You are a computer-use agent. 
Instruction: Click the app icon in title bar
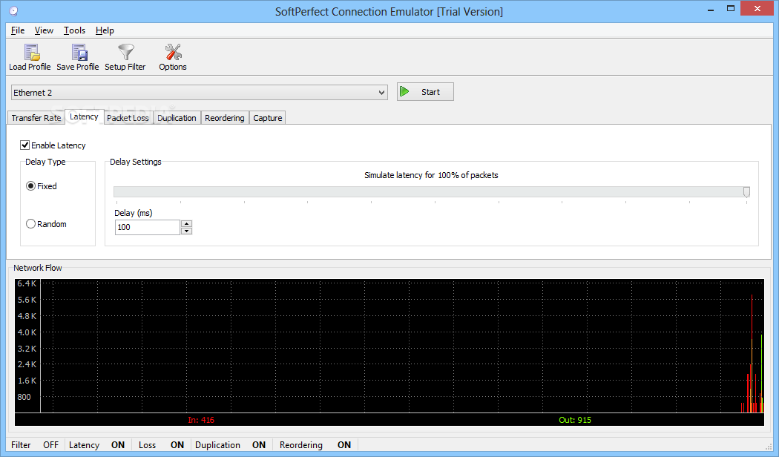[13, 11]
